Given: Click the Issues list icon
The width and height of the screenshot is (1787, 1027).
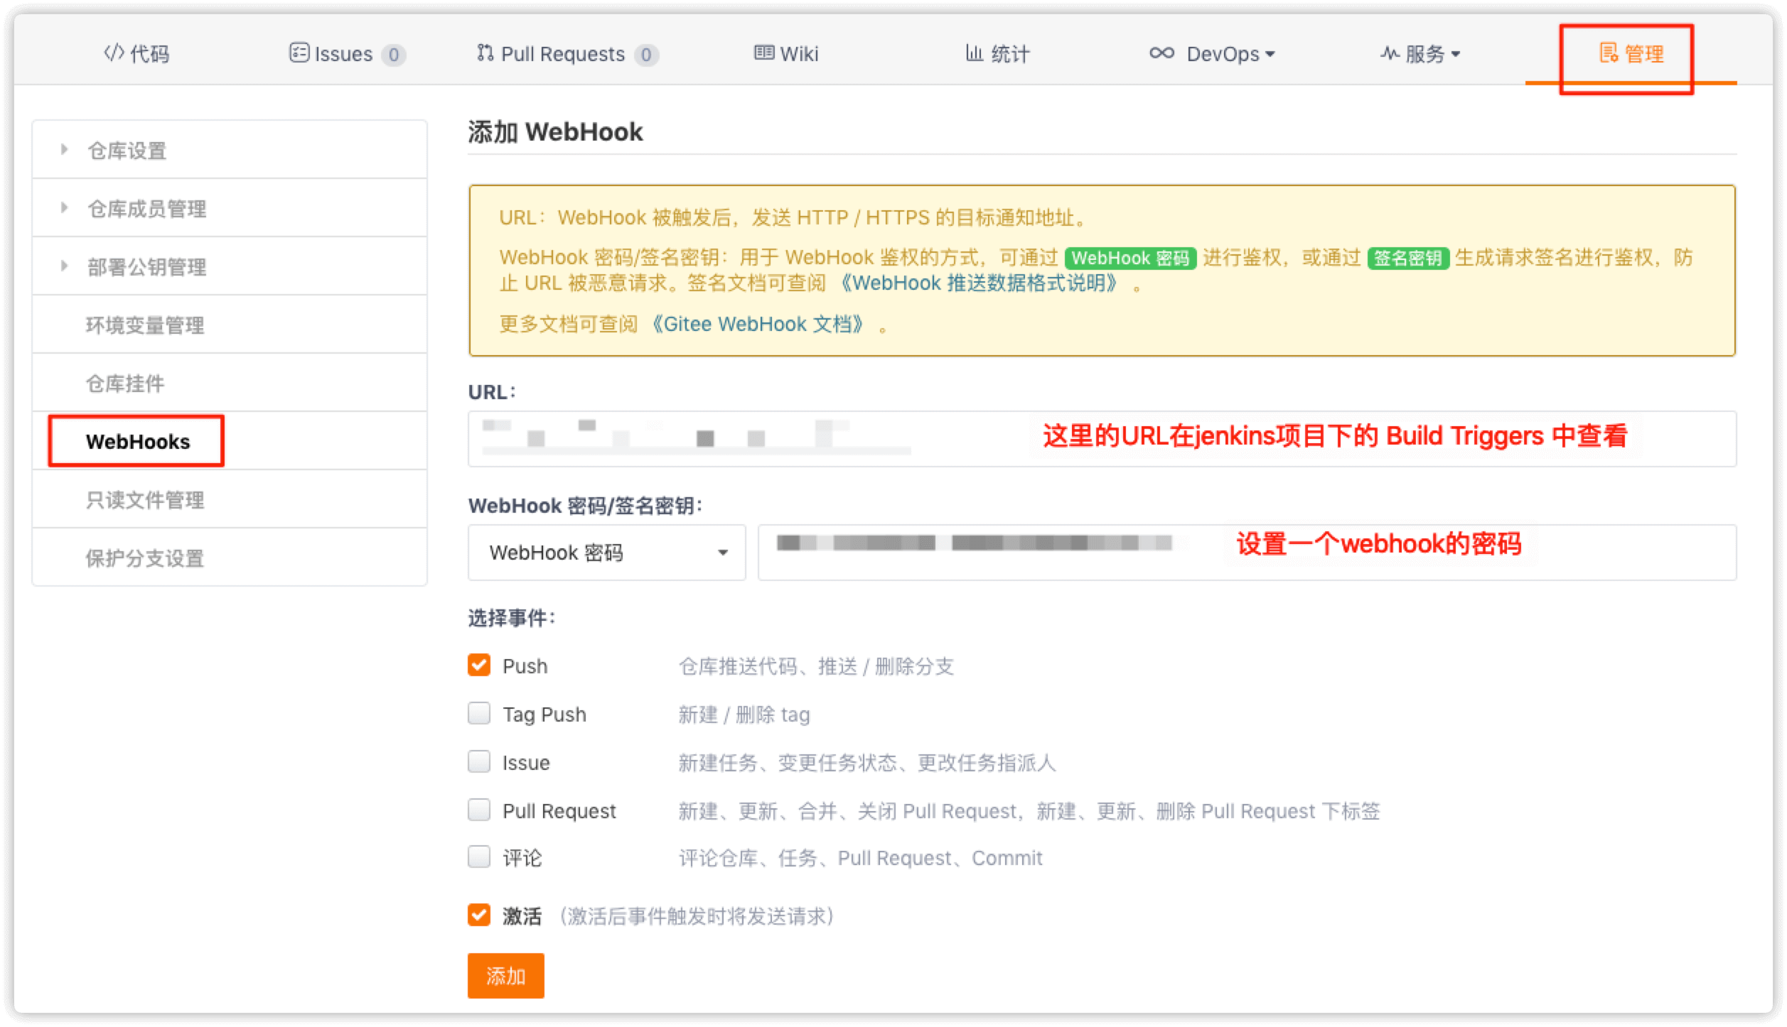Looking at the screenshot, I should 299,53.
